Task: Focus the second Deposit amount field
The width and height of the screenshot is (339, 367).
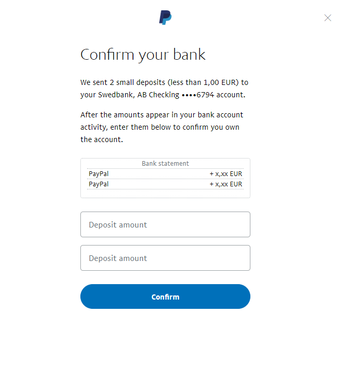Action: 165,258
